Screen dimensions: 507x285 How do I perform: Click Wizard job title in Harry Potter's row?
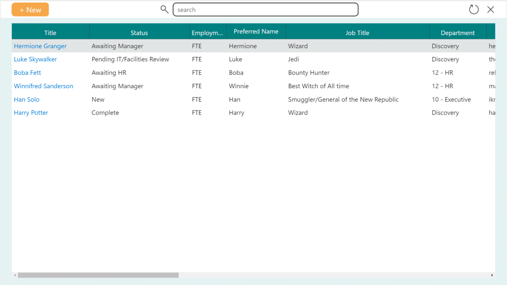pyautogui.click(x=298, y=113)
